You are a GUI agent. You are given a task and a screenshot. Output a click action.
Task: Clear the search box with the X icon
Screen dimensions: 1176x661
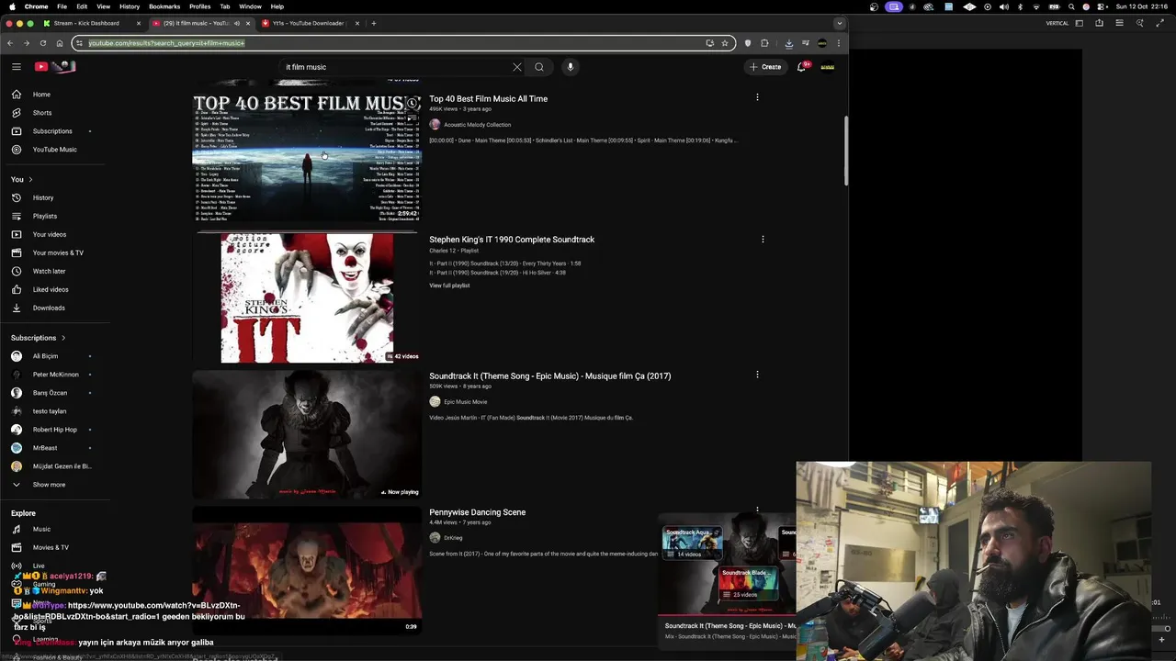click(x=517, y=67)
